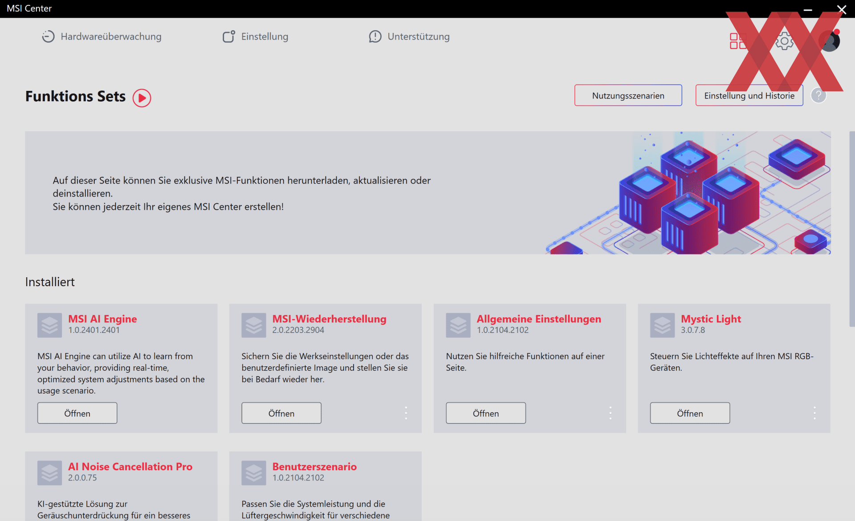Image resolution: width=855 pixels, height=521 pixels.
Task: Click the Hardwareüberwachung gauge icon
Action: coord(48,37)
